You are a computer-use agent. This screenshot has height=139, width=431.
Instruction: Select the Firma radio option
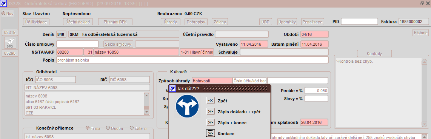(x=88, y=128)
